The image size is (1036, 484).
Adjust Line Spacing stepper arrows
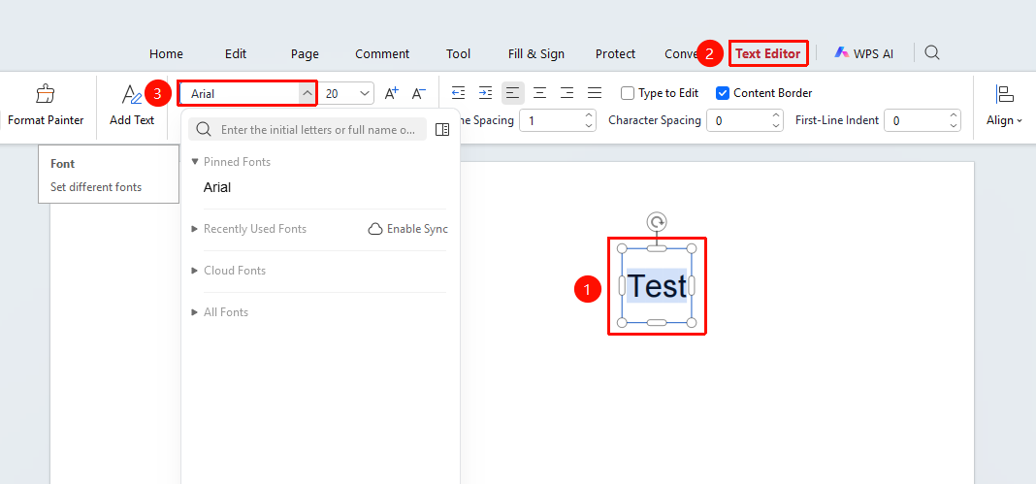[x=589, y=120]
